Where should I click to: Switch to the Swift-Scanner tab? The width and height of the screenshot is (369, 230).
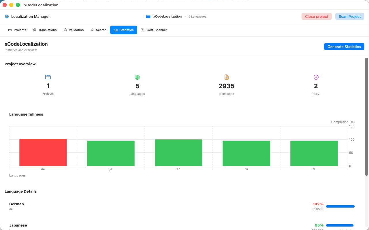[x=154, y=30]
